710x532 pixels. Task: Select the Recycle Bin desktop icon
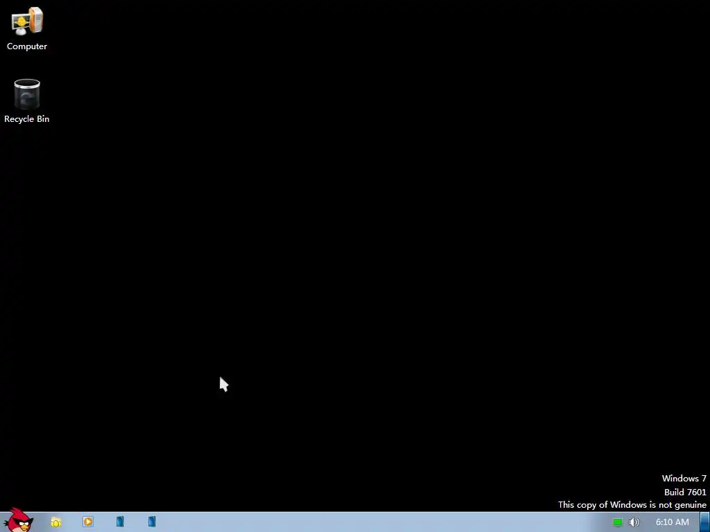click(27, 101)
